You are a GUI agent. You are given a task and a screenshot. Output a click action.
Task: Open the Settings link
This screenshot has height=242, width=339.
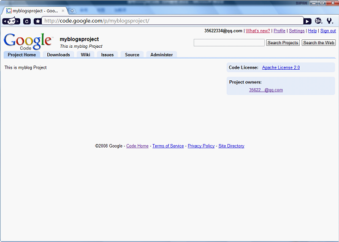[297, 31]
